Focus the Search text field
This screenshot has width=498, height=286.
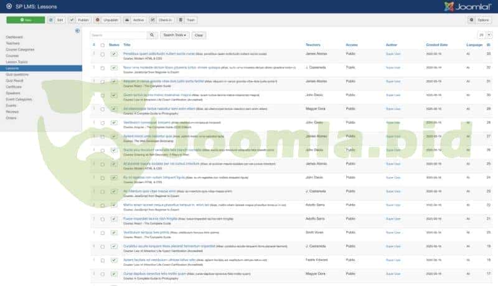coord(118,36)
